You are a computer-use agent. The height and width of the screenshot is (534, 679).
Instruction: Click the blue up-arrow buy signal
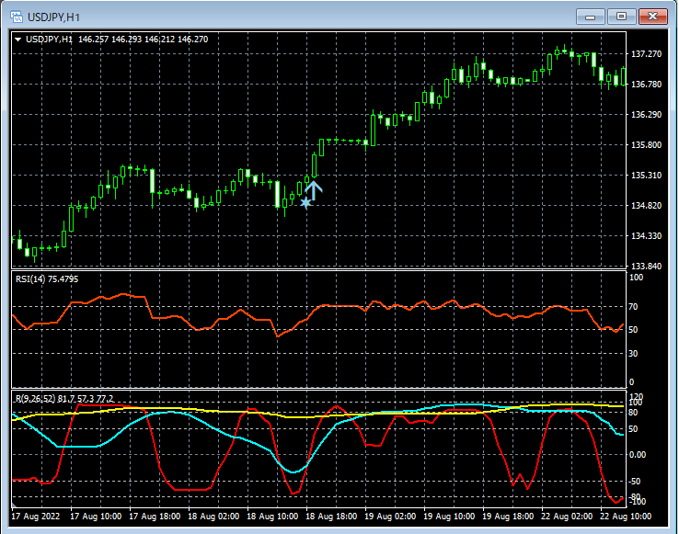pos(313,190)
